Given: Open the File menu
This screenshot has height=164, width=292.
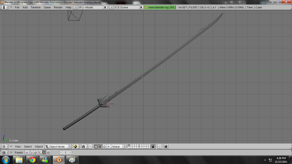Looking at the screenshot, I should click(x=17, y=7).
